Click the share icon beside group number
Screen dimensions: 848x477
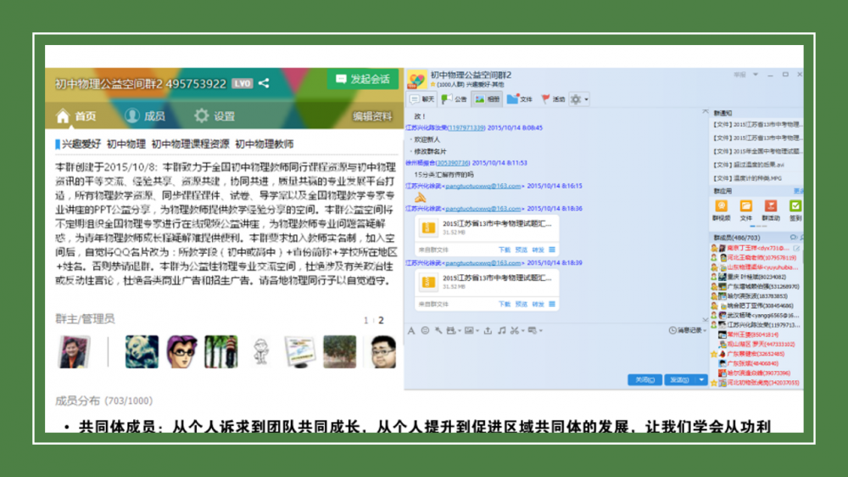tap(264, 83)
